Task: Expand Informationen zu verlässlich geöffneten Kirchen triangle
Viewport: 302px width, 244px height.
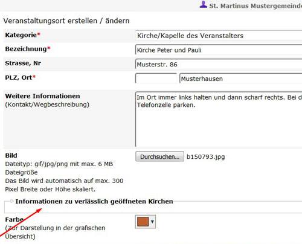Action: [x=11, y=201]
